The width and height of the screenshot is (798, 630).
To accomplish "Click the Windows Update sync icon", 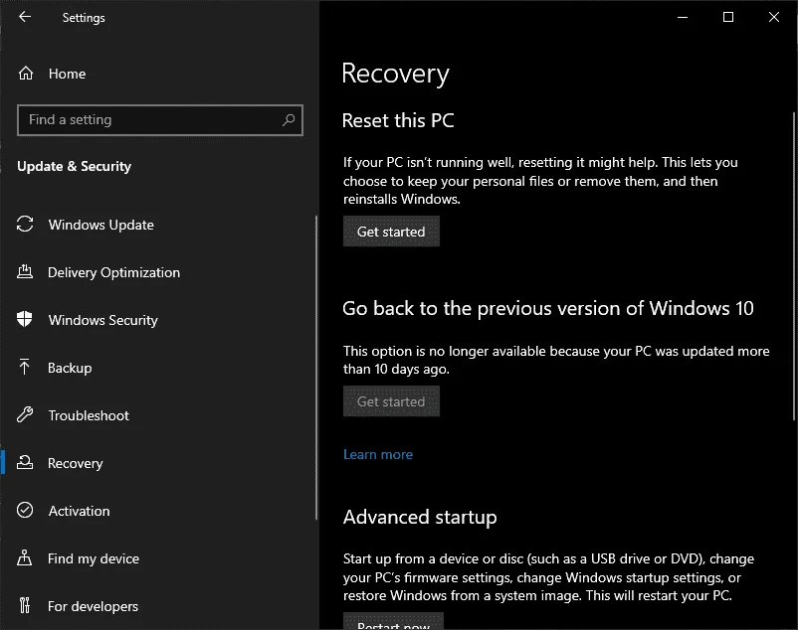I will (25, 224).
